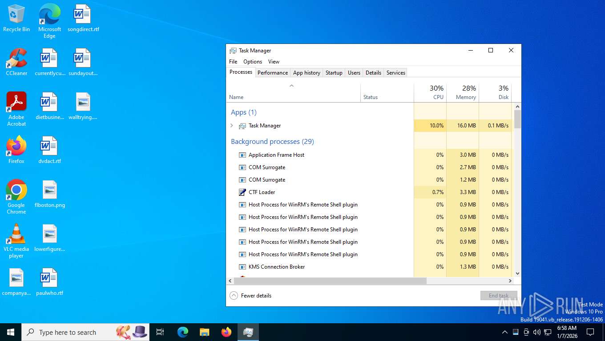Open the clock and date flyout
The height and width of the screenshot is (341, 605).
(x=567, y=332)
